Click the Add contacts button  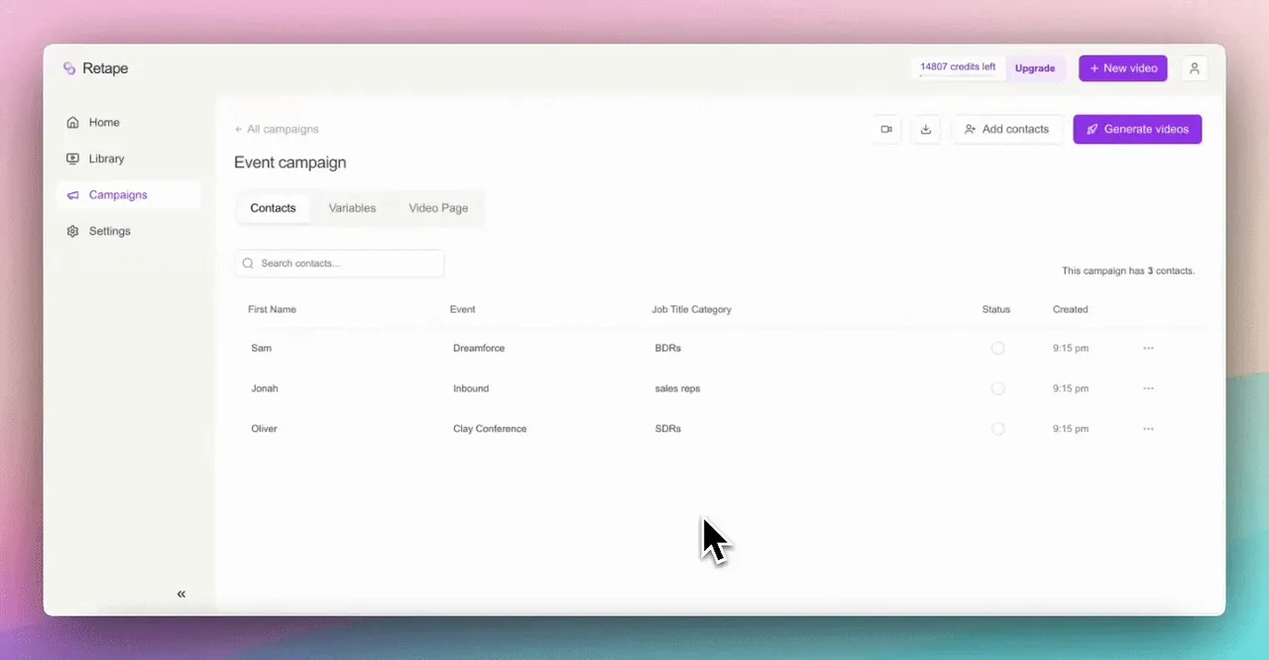[x=1006, y=129]
